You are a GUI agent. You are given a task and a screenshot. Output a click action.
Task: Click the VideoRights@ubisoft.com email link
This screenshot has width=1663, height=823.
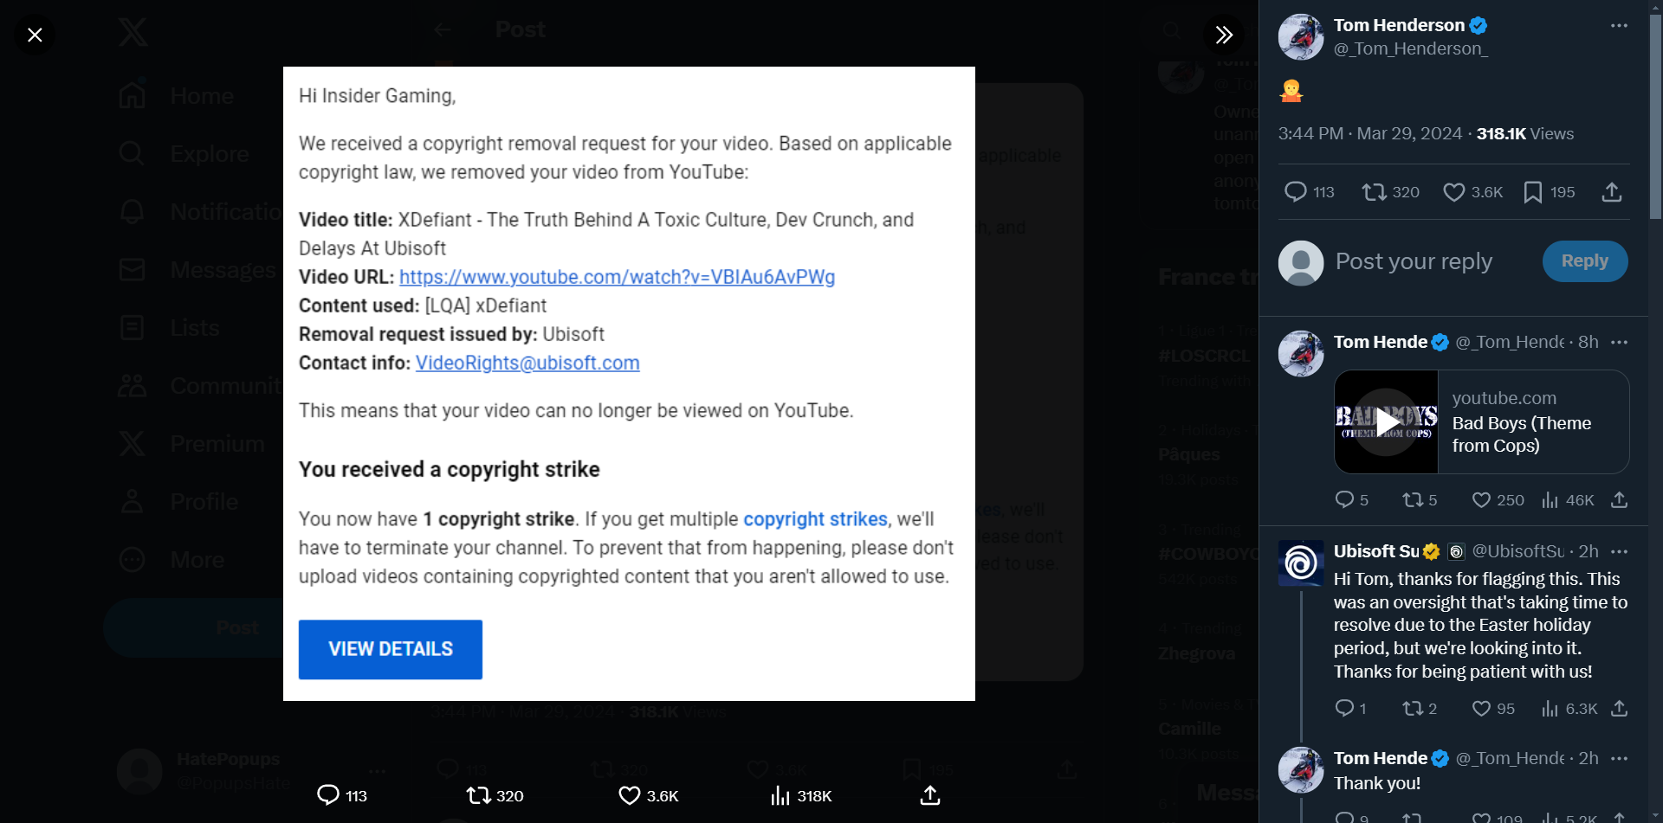pyautogui.click(x=527, y=363)
